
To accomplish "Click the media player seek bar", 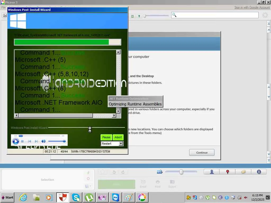I will point(39,136).
